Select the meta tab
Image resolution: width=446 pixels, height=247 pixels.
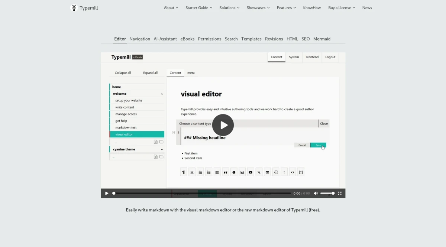[x=191, y=73]
